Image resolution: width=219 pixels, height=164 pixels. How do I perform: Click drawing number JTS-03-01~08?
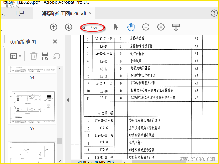click(104, 135)
